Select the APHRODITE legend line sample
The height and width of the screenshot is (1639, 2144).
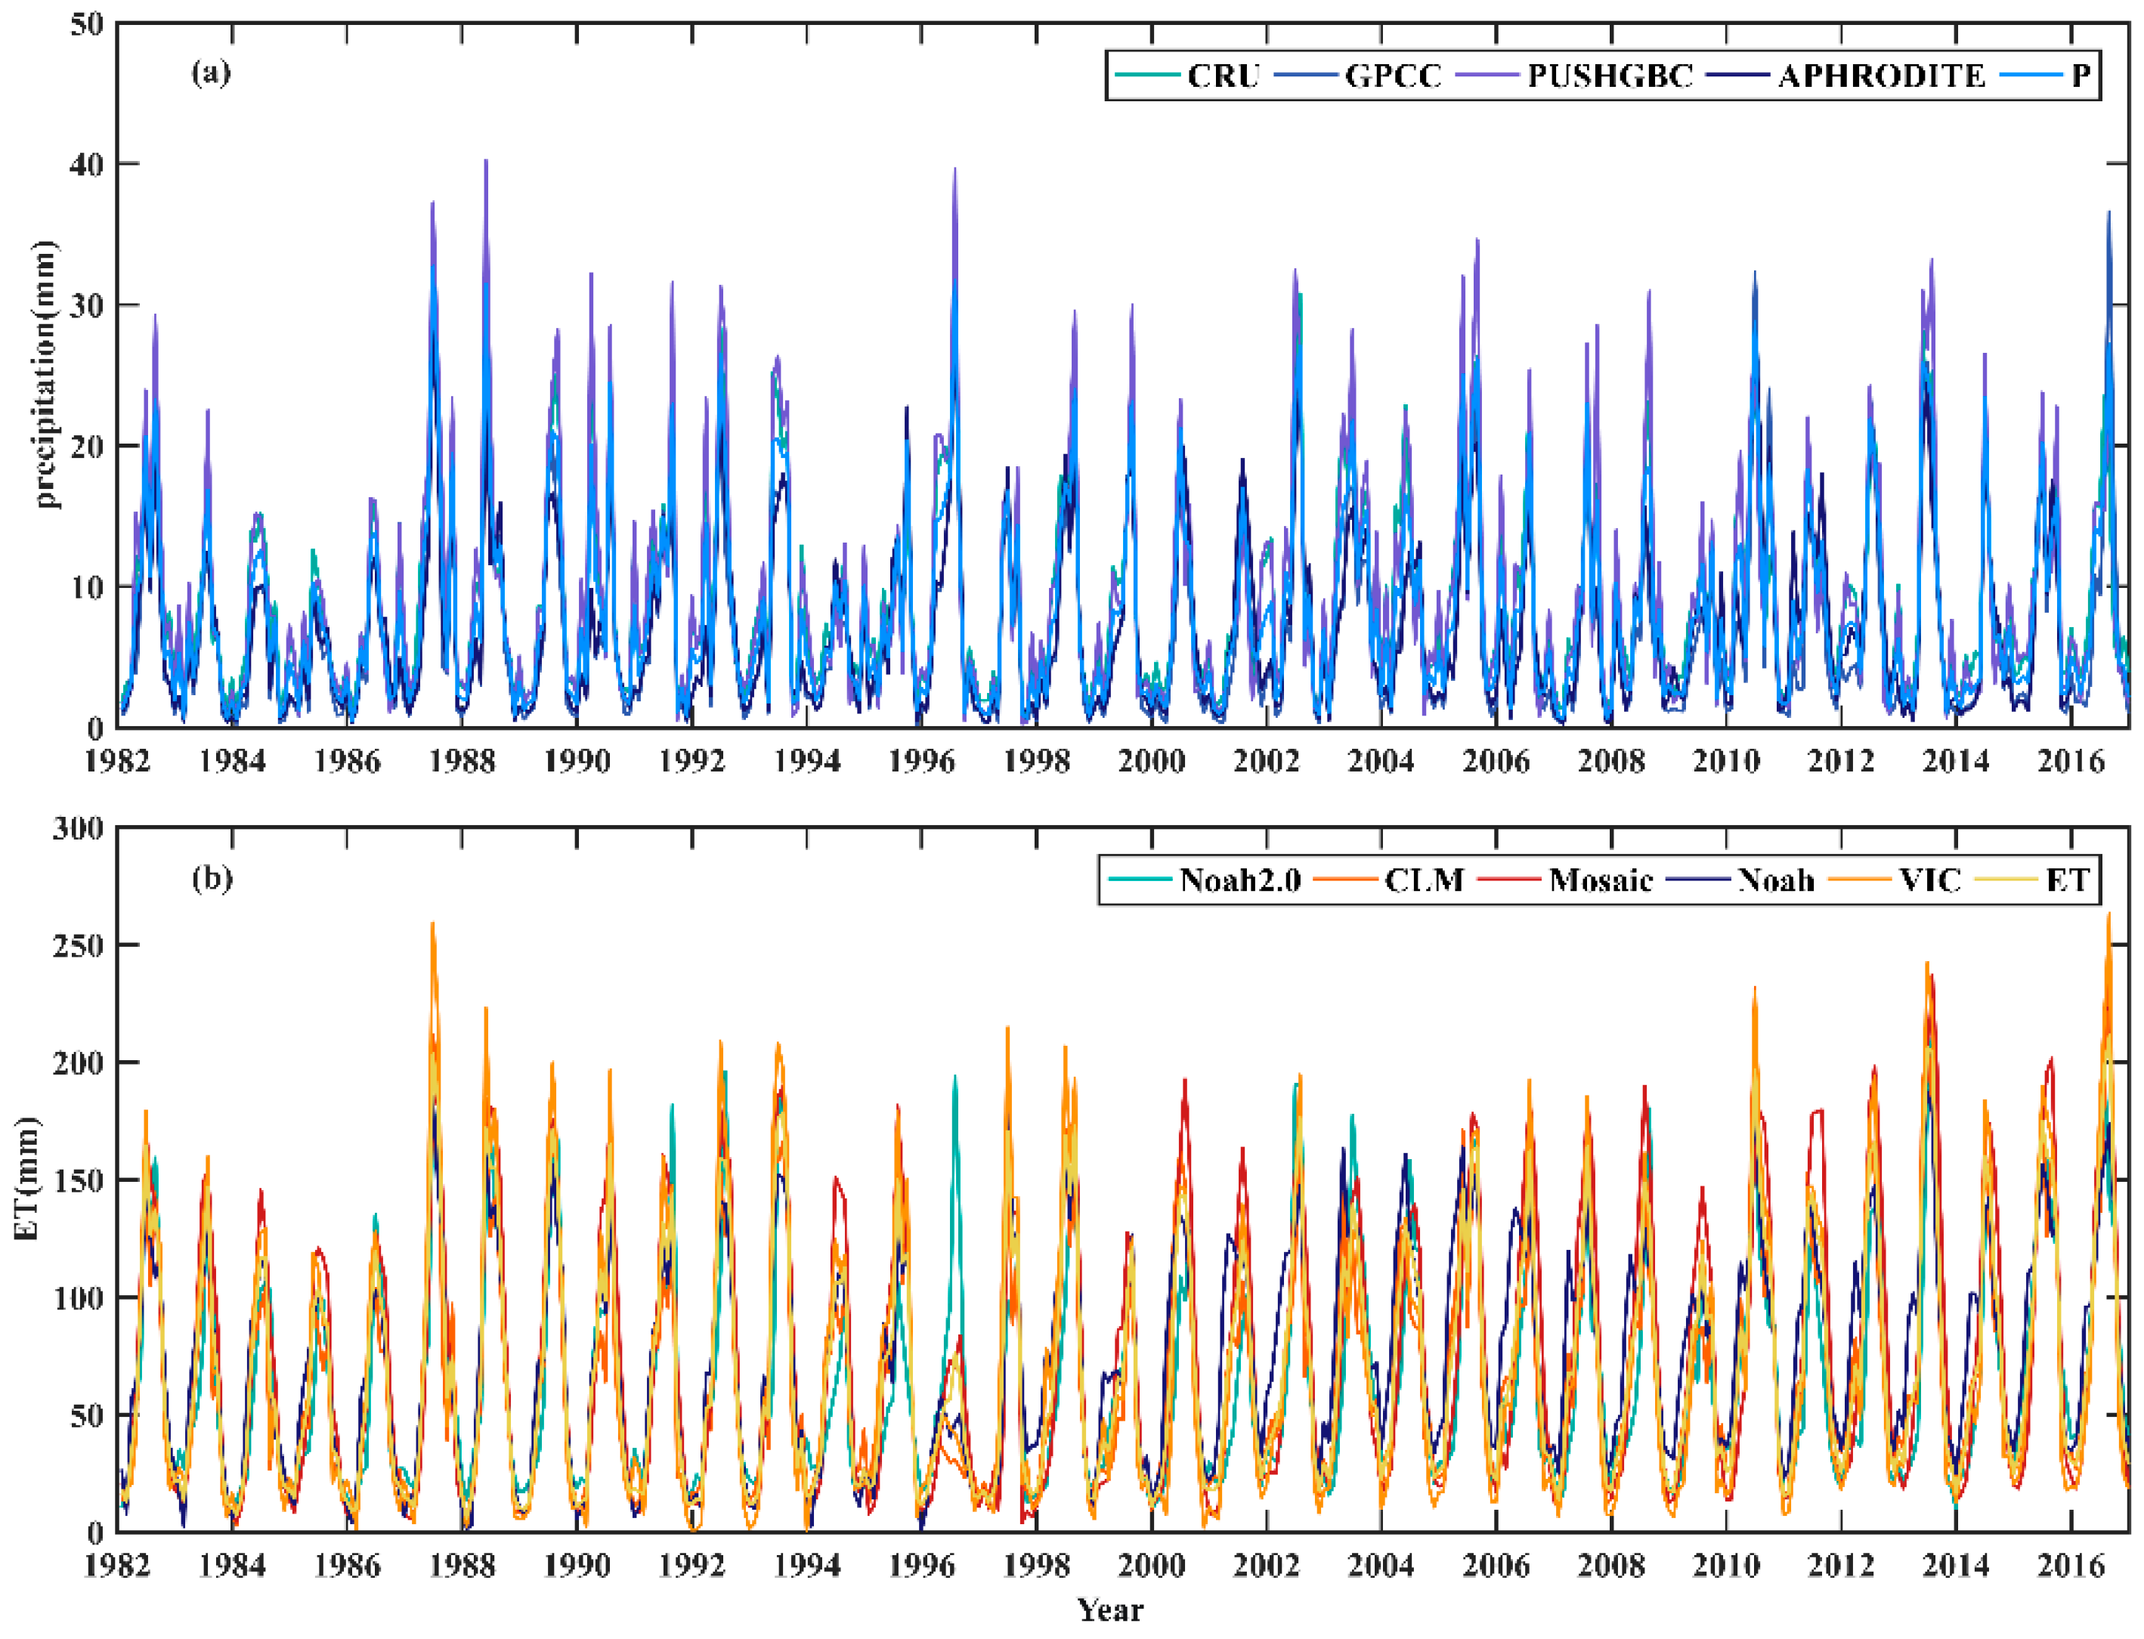coord(1738,73)
